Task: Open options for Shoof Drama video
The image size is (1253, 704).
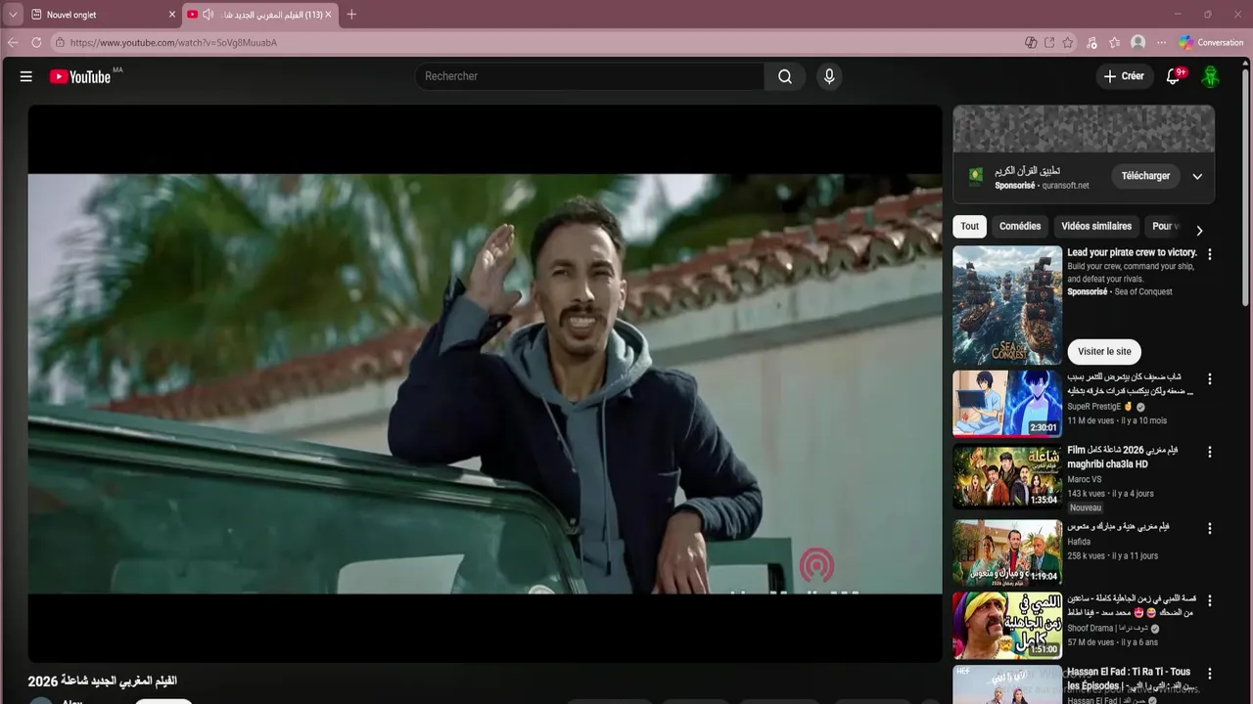Action: coord(1209,600)
